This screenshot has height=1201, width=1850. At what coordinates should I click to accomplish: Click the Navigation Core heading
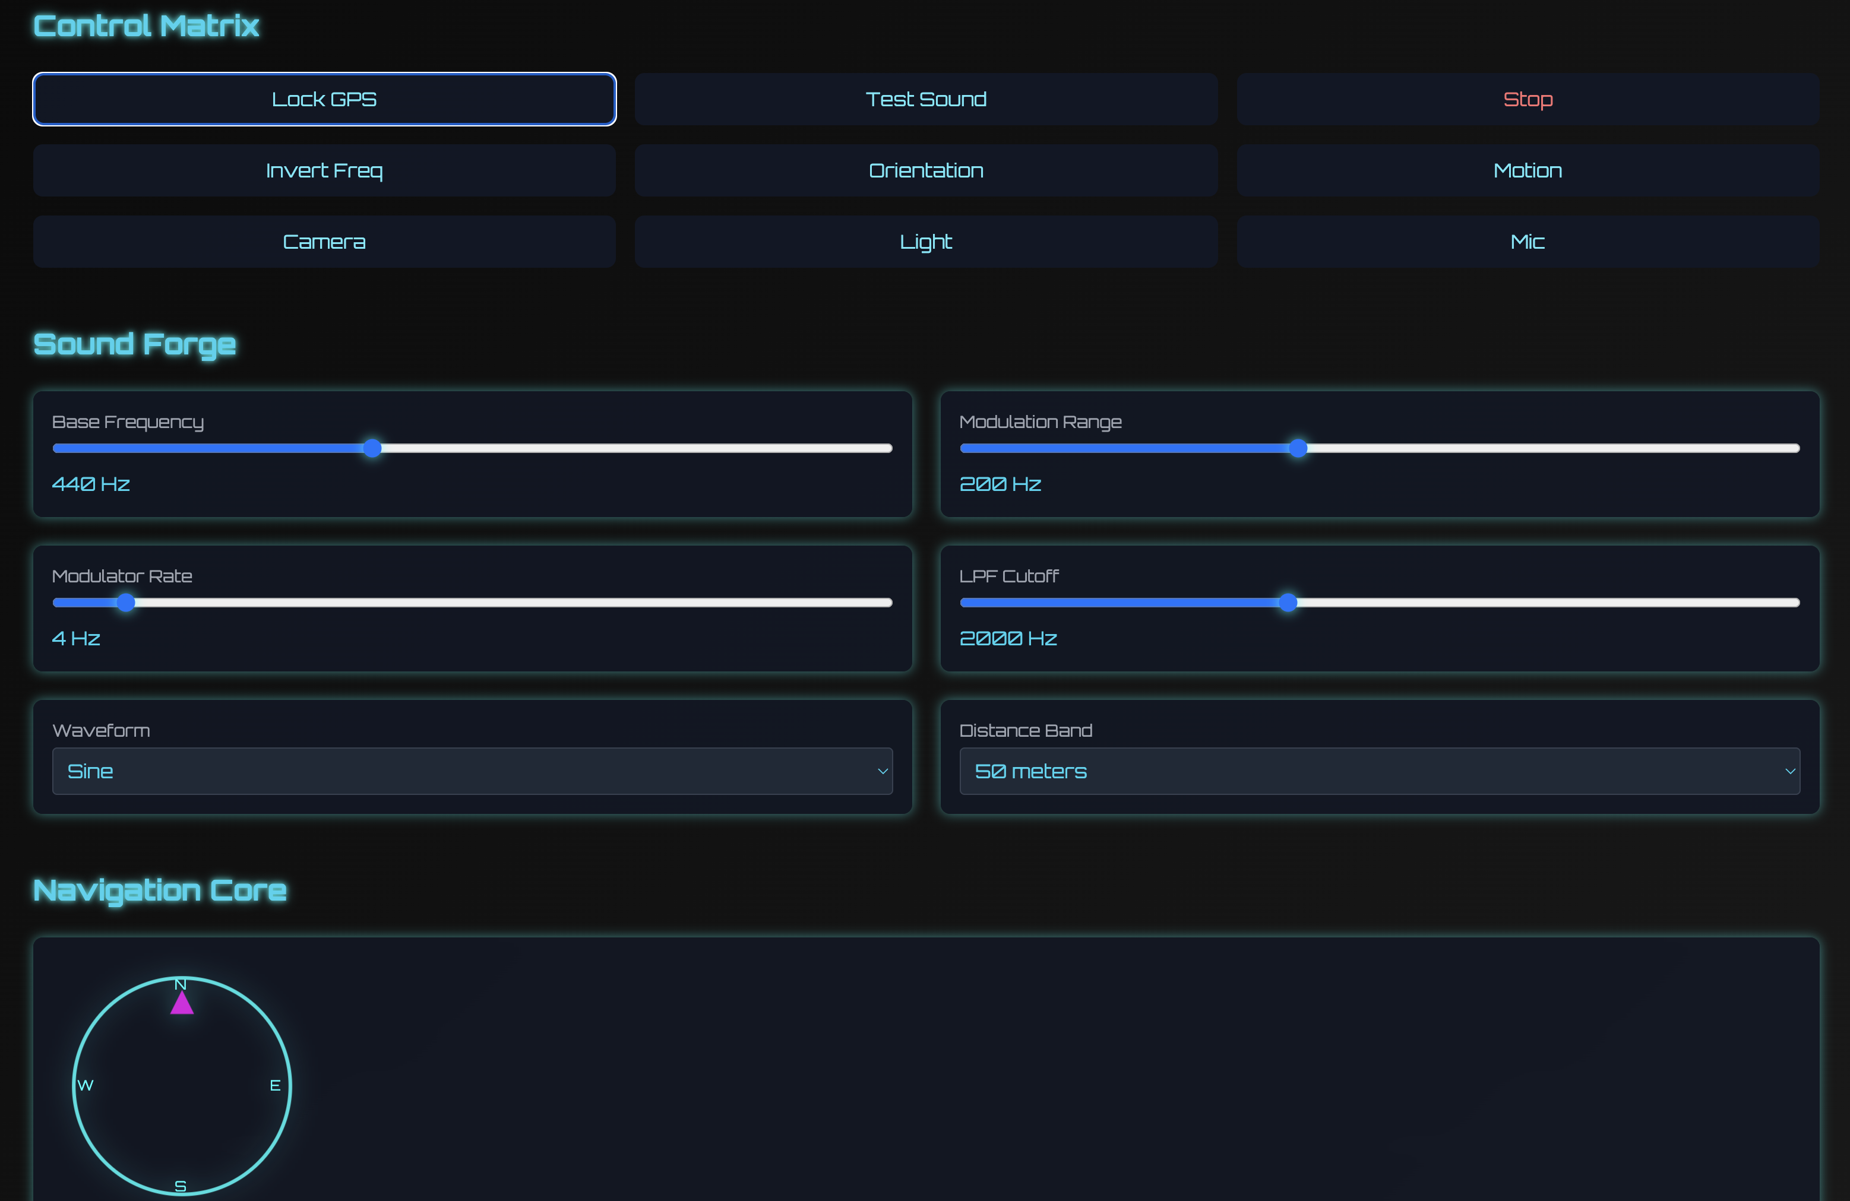159,891
